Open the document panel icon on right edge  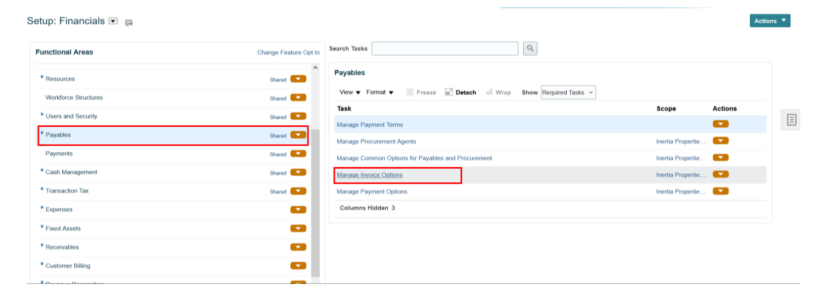(791, 120)
